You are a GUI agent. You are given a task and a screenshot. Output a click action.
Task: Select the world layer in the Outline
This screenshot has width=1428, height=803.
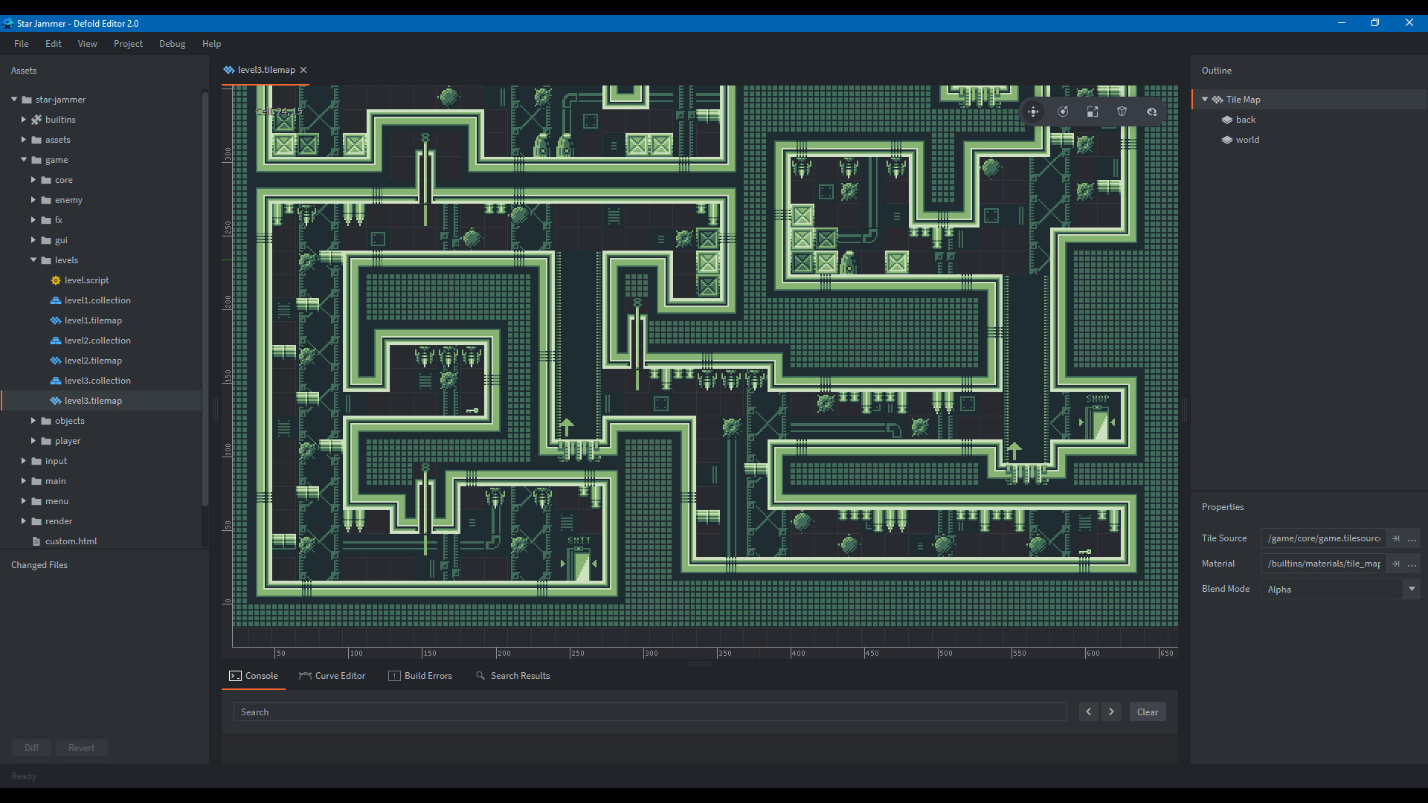coord(1247,139)
